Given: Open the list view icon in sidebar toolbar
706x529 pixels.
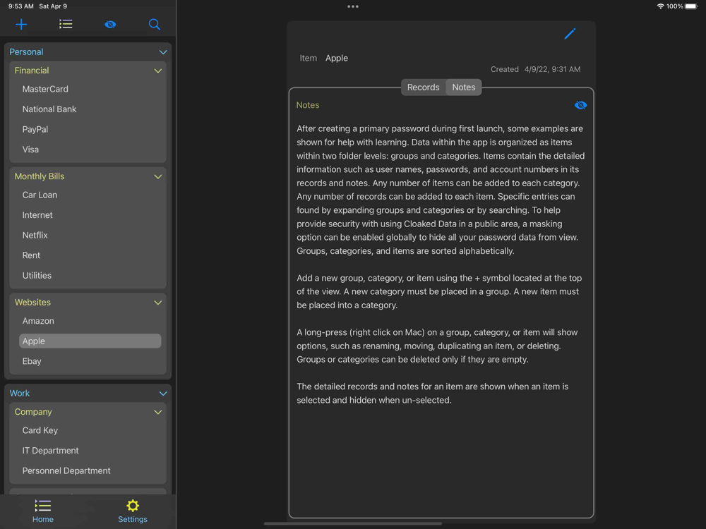Looking at the screenshot, I should coord(66,24).
